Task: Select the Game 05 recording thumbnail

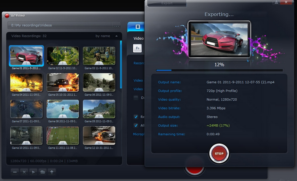Action: point(63,83)
